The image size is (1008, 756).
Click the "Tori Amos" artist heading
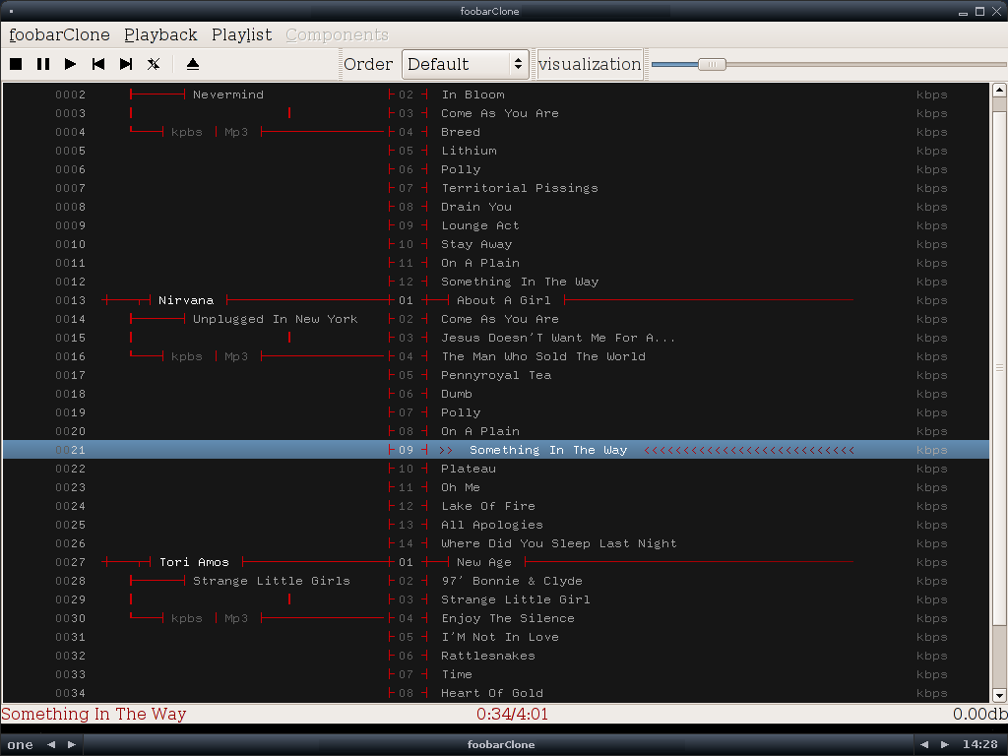point(194,562)
